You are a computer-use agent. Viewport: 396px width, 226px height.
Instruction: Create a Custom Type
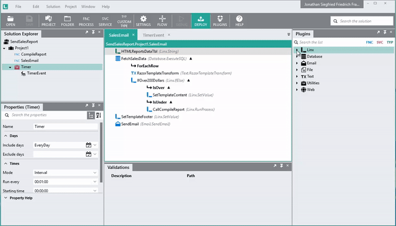tap(124, 20)
